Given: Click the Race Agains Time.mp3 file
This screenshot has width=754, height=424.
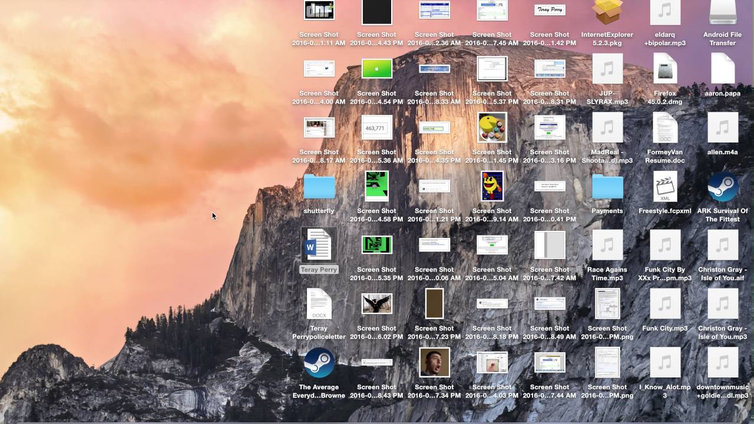Looking at the screenshot, I should (607, 244).
